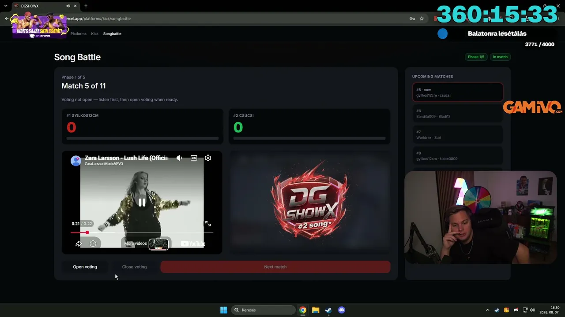The width and height of the screenshot is (565, 317).
Task: Seek along the video progress bar
Action: coord(142,232)
